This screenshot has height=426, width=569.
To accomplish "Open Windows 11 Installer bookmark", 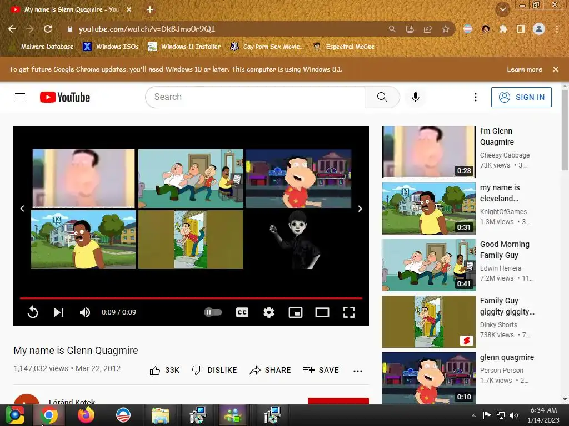I will (x=184, y=47).
